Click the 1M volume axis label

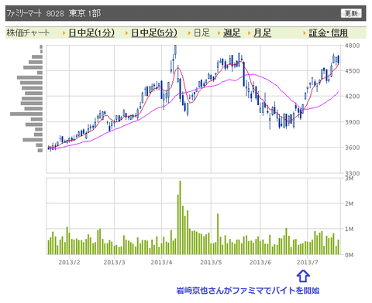pyautogui.click(x=349, y=229)
